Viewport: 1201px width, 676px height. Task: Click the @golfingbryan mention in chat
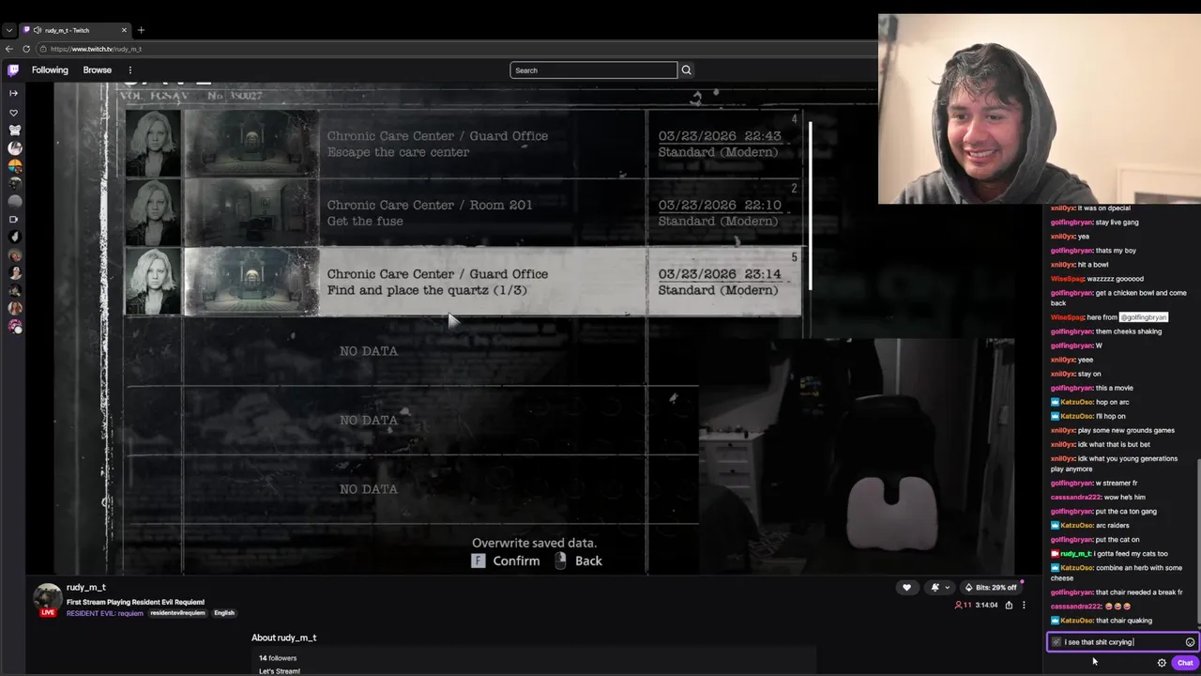(1143, 317)
